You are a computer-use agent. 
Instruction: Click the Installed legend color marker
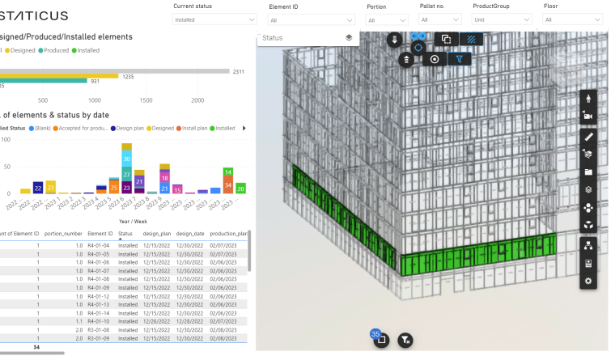[x=74, y=50]
